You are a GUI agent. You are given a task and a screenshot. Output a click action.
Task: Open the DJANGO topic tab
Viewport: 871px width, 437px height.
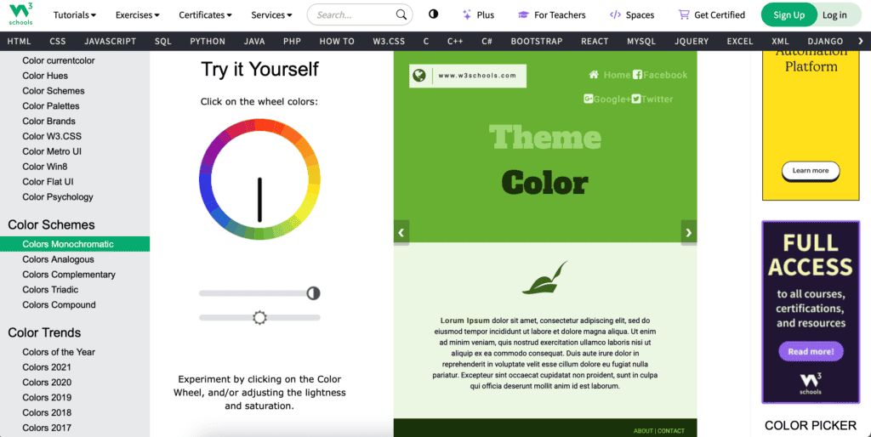[x=825, y=41]
